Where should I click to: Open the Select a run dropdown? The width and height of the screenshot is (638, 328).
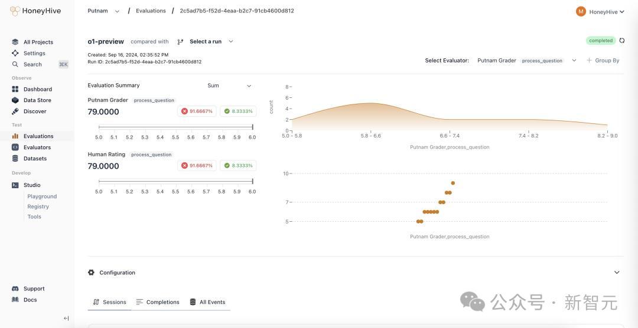(x=211, y=42)
